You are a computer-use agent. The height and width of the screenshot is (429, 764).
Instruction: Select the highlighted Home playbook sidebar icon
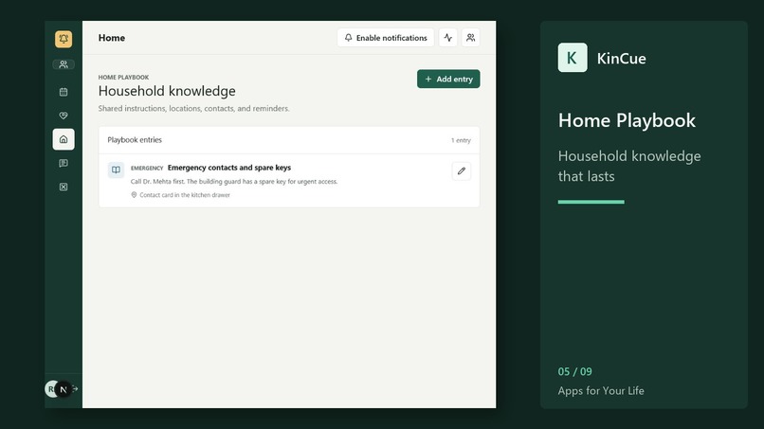(64, 139)
